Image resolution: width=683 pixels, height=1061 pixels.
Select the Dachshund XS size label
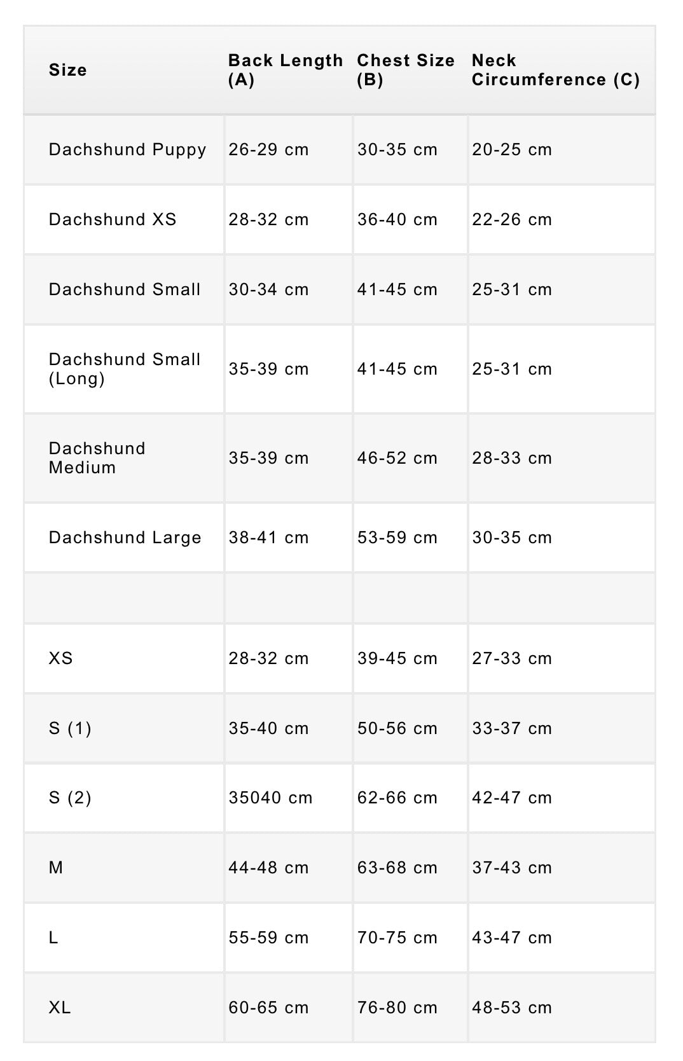point(113,219)
